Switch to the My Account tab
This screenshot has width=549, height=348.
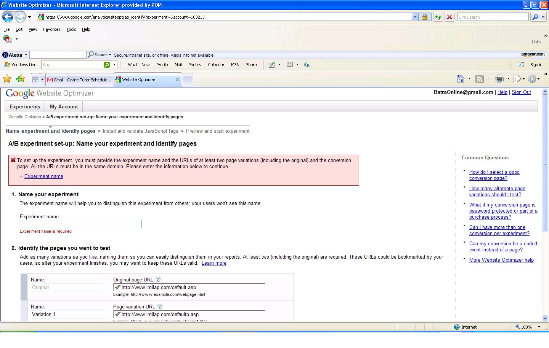point(63,106)
